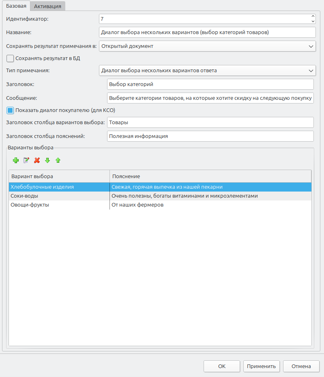Move variant up with green up arrow
The height and width of the screenshot is (377, 324).
coord(58,161)
